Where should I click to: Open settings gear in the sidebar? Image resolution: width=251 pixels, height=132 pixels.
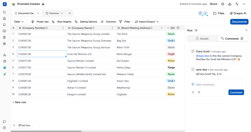(4, 43)
